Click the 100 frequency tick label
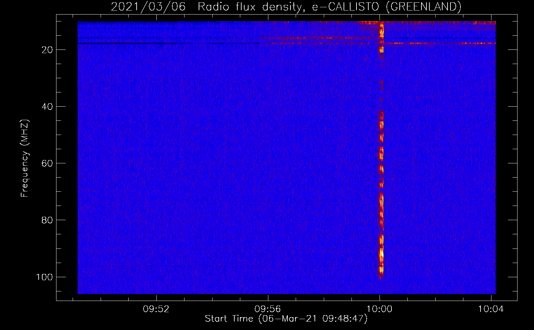The height and width of the screenshot is (330, 534). click(45, 277)
